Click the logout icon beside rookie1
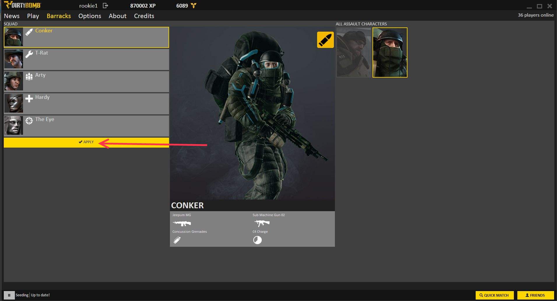 coord(106,6)
